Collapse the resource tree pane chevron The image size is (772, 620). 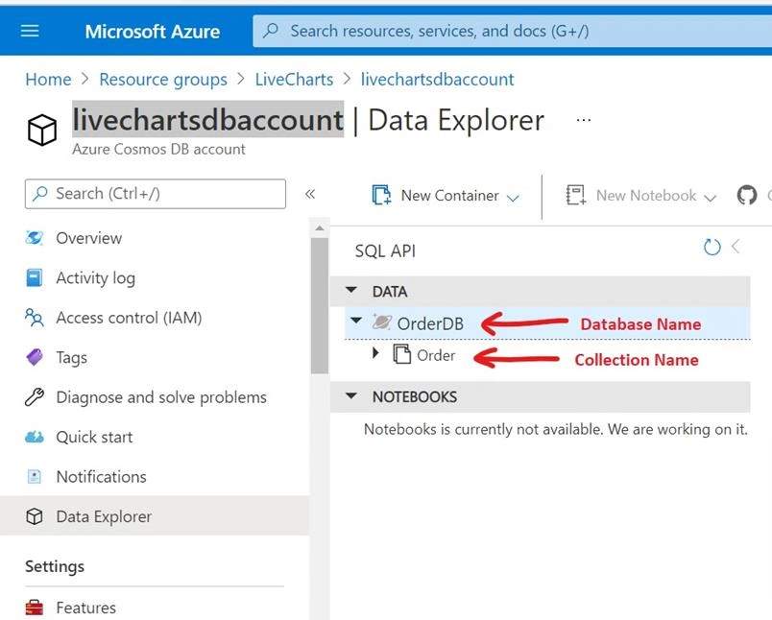point(736,246)
